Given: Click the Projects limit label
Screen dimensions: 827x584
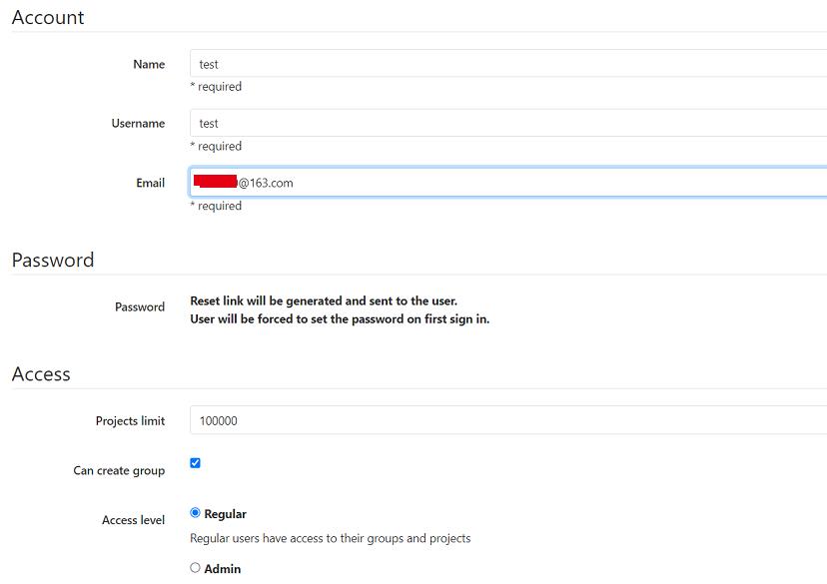Looking at the screenshot, I should pyautogui.click(x=130, y=420).
